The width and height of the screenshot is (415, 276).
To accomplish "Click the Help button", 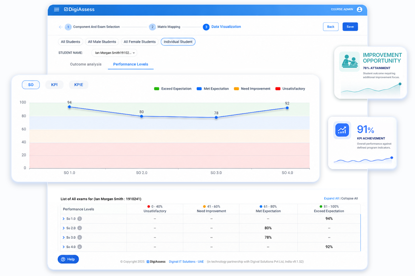I will click(68, 259).
